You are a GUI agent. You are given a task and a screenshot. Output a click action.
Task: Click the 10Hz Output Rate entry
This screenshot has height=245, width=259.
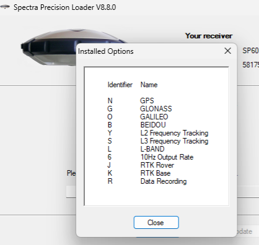167,157
